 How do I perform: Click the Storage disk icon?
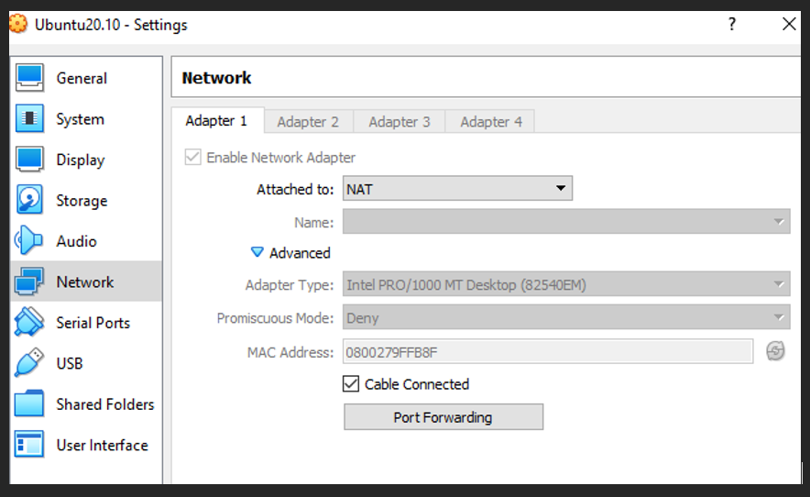tap(29, 200)
